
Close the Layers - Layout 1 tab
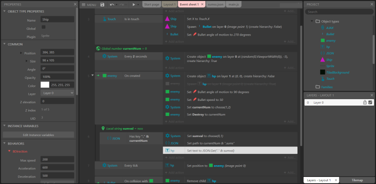[x=336, y=180]
